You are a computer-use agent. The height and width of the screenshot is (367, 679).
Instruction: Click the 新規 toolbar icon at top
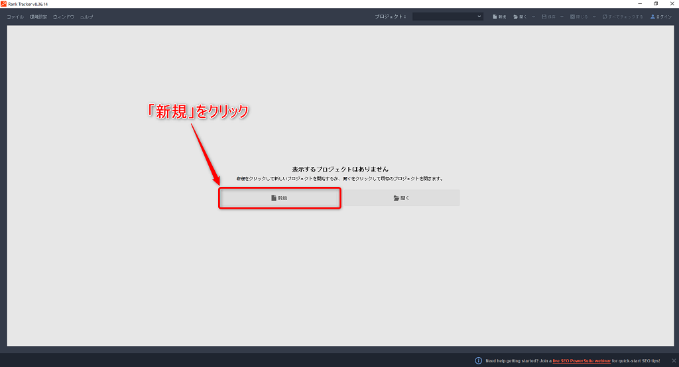pos(495,17)
